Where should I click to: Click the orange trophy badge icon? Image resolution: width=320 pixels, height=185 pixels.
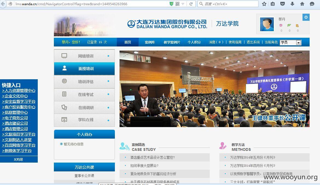coord(297,25)
